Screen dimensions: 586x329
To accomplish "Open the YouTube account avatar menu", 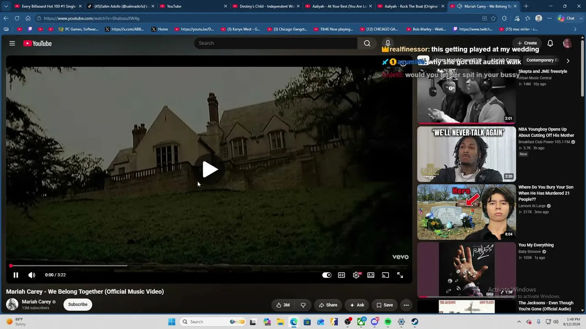I will click(567, 43).
